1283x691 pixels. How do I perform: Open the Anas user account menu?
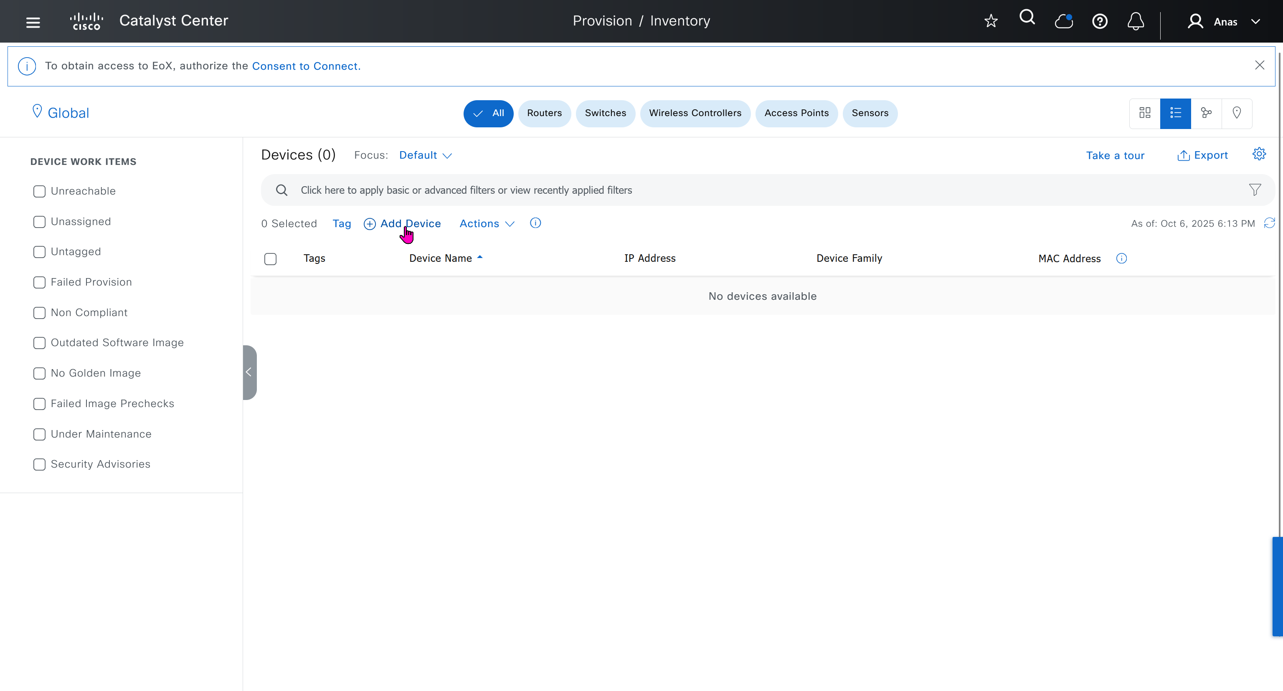click(x=1225, y=22)
